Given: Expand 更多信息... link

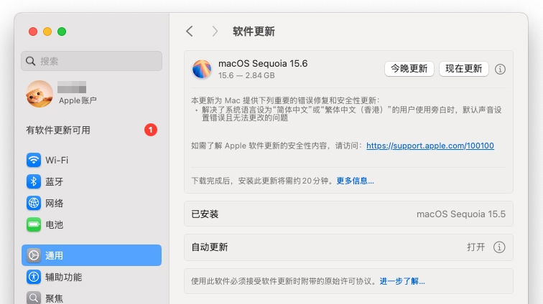Looking at the screenshot, I should (356, 181).
